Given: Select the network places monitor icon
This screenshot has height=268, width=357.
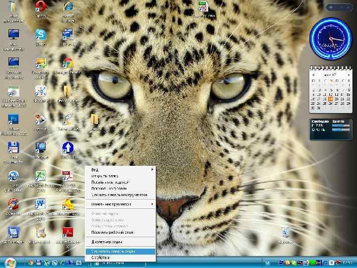Looking at the screenshot, I should 13,68.
